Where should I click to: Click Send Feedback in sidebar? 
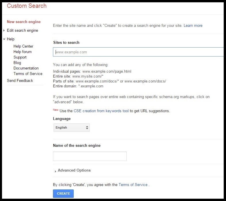(x=20, y=80)
